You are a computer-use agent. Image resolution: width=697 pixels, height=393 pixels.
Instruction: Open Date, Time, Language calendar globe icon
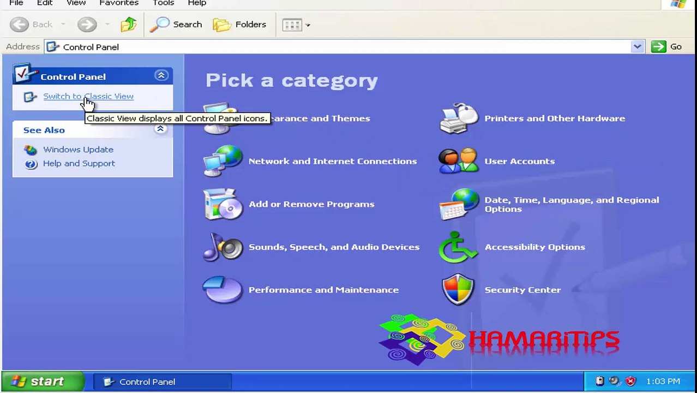(x=459, y=204)
